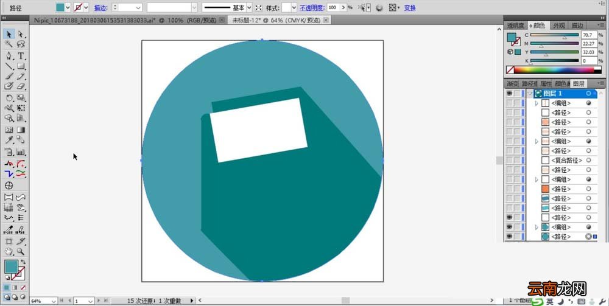Open the Color panel options menu
This screenshot has height=306, width=609.
tap(602, 25)
